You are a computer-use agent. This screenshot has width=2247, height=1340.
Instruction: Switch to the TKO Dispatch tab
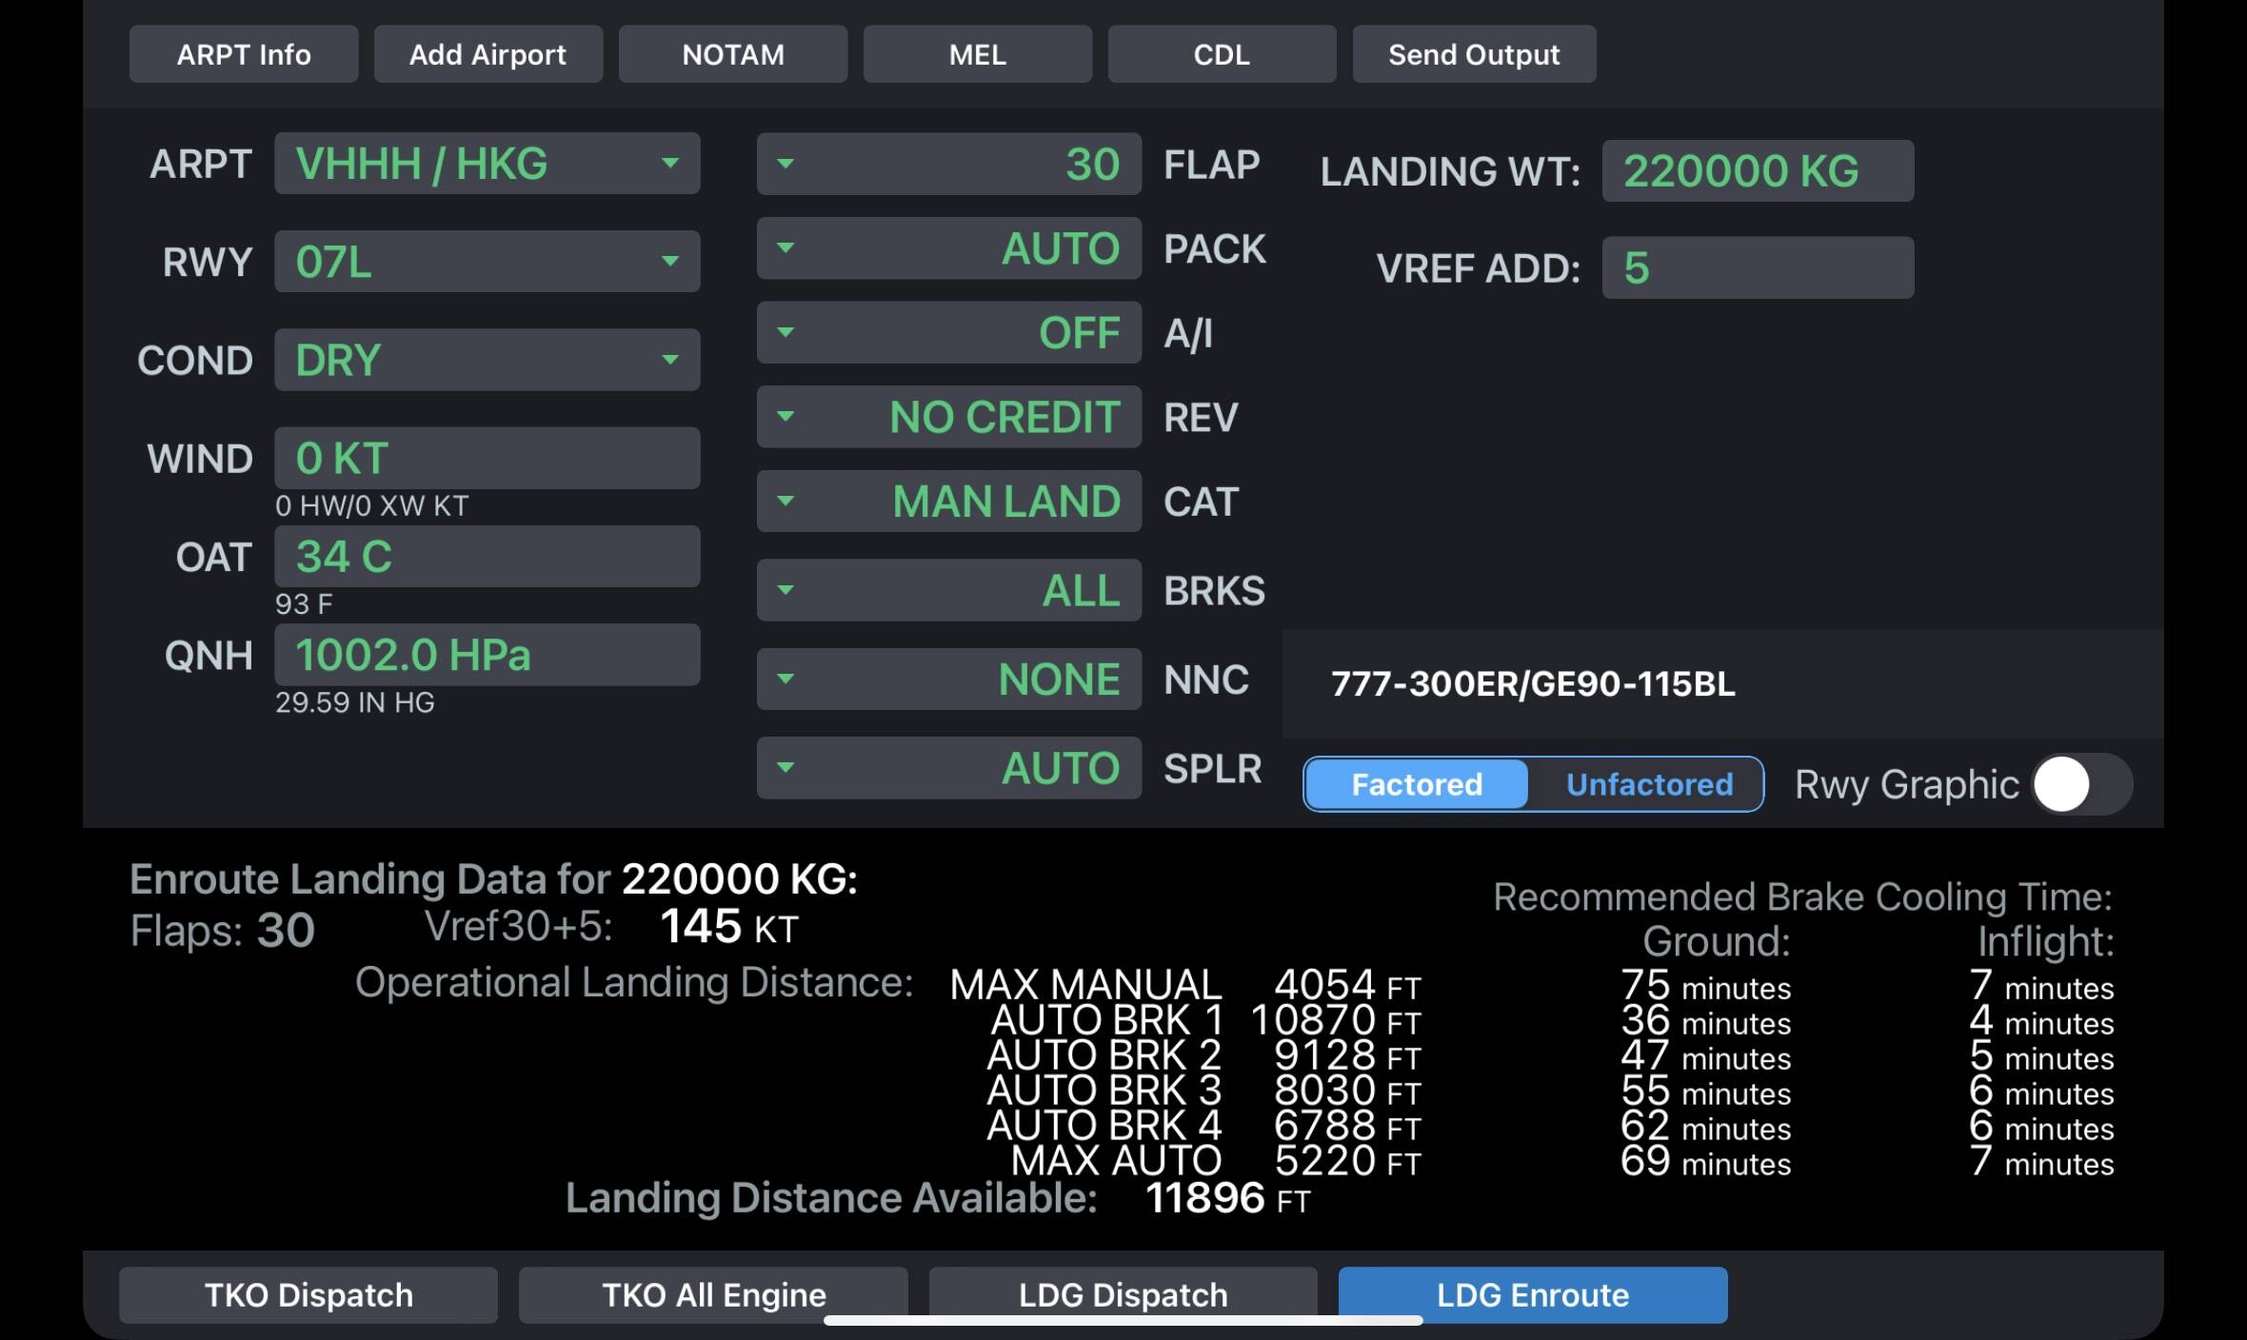tap(308, 1294)
